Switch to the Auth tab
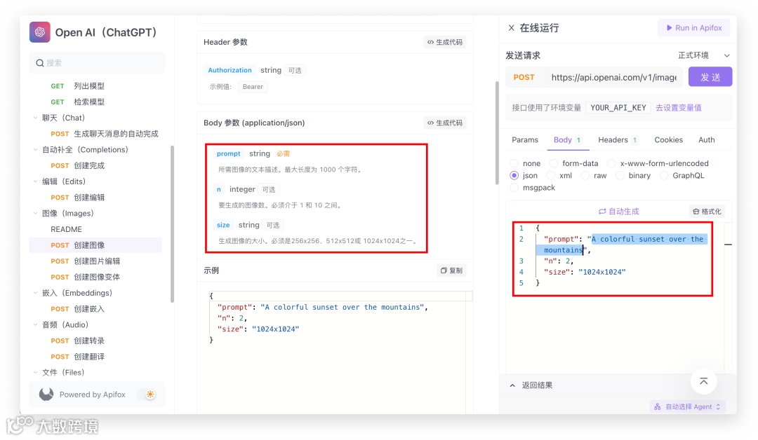 click(x=706, y=140)
